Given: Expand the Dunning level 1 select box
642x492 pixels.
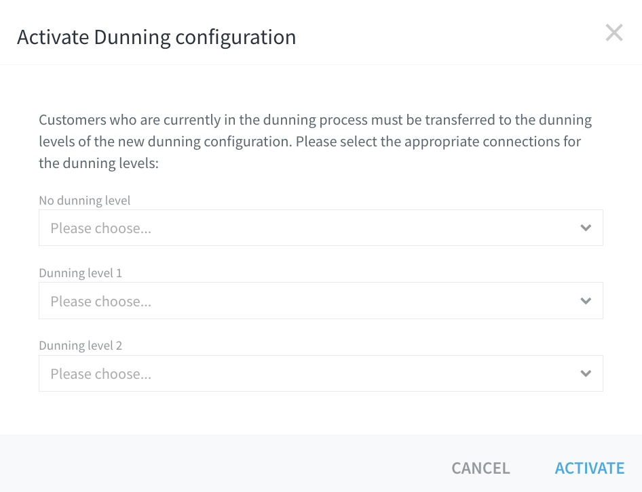Looking at the screenshot, I should click(x=320, y=301).
